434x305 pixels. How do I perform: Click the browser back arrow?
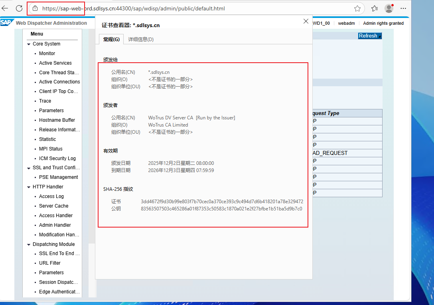click(5, 8)
